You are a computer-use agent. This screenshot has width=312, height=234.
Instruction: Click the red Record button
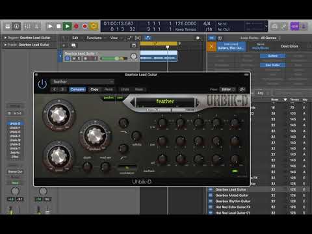[76, 27]
